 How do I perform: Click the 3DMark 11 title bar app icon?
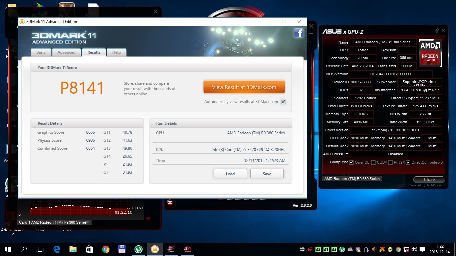[22, 22]
